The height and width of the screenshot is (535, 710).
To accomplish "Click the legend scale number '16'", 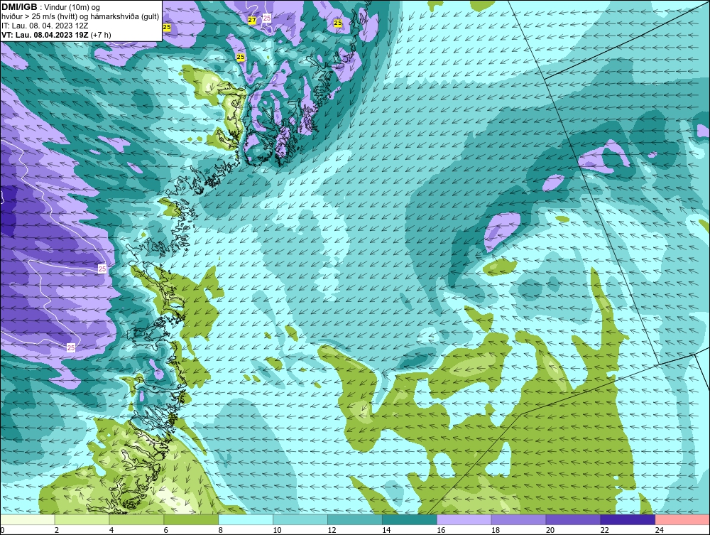I will pyautogui.click(x=441, y=530).
